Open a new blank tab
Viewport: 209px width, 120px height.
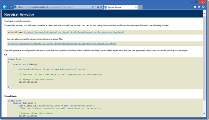click(x=140, y=7)
